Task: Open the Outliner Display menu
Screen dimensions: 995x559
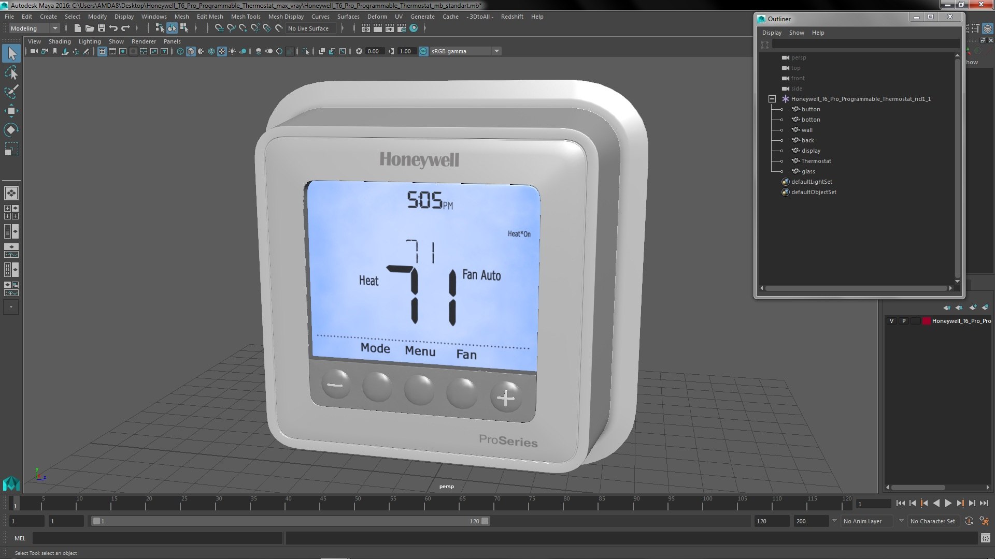Action: pos(772,33)
